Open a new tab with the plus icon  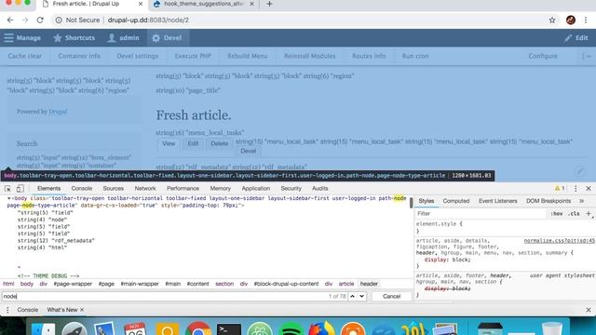[269, 4]
